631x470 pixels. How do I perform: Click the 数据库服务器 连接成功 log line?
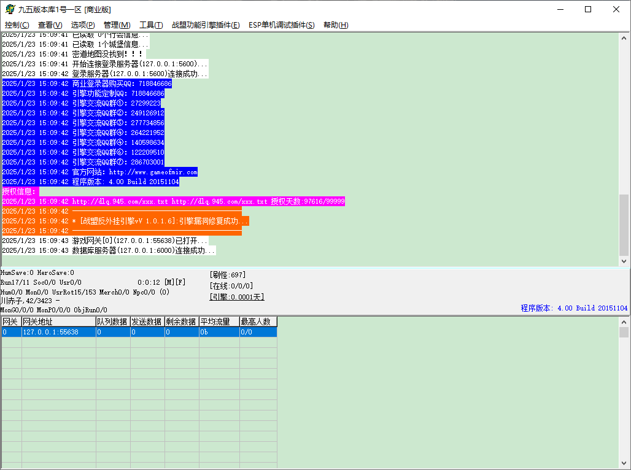pyautogui.click(x=109, y=250)
